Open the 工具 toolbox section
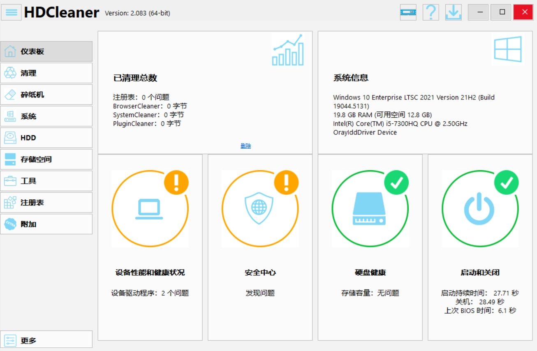The width and height of the screenshot is (537, 351). [x=46, y=181]
